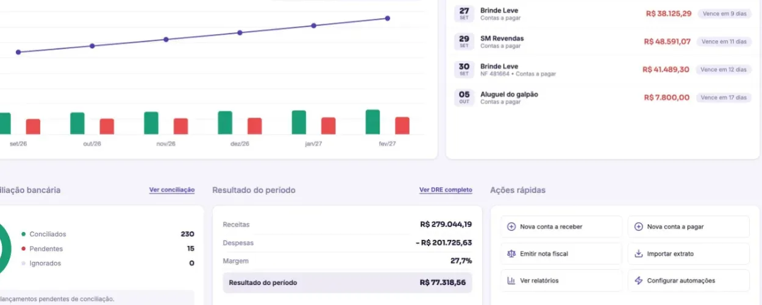Click the Vence em 11 dias badge
The height and width of the screenshot is (305, 762).
click(724, 41)
